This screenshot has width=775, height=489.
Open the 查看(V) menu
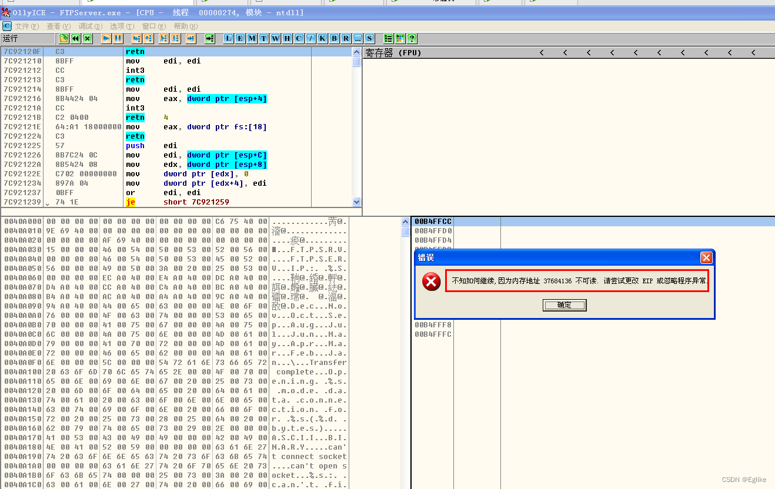tap(59, 26)
